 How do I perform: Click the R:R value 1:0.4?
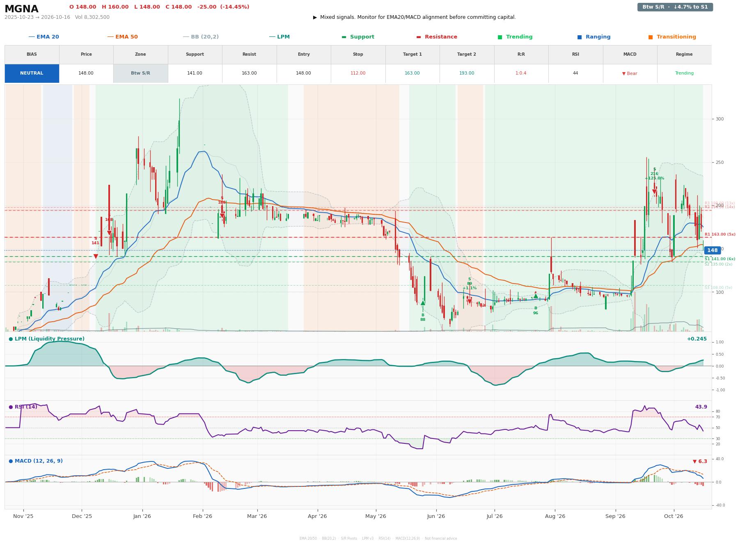pyautogui.click(x=521, y=73)
